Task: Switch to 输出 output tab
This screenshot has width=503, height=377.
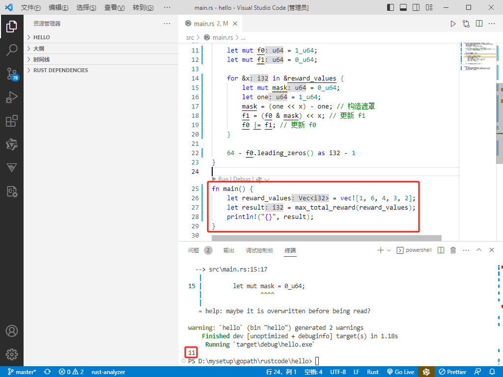Action: [x=229, y=250]
